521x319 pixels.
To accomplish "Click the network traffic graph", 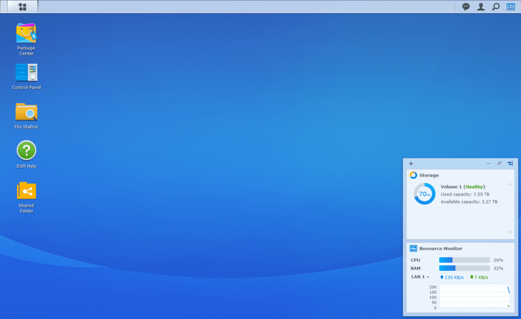I will [x=474, y=296].
